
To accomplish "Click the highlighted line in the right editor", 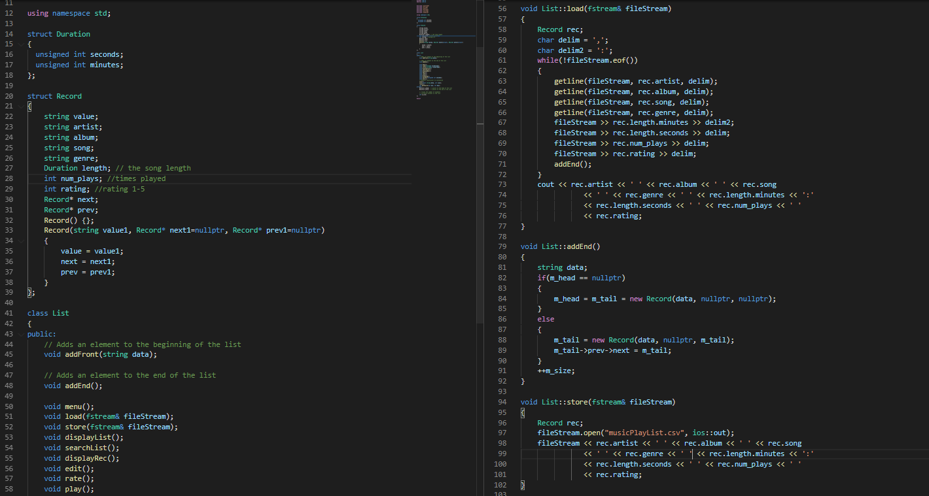I will coord(687,453).
